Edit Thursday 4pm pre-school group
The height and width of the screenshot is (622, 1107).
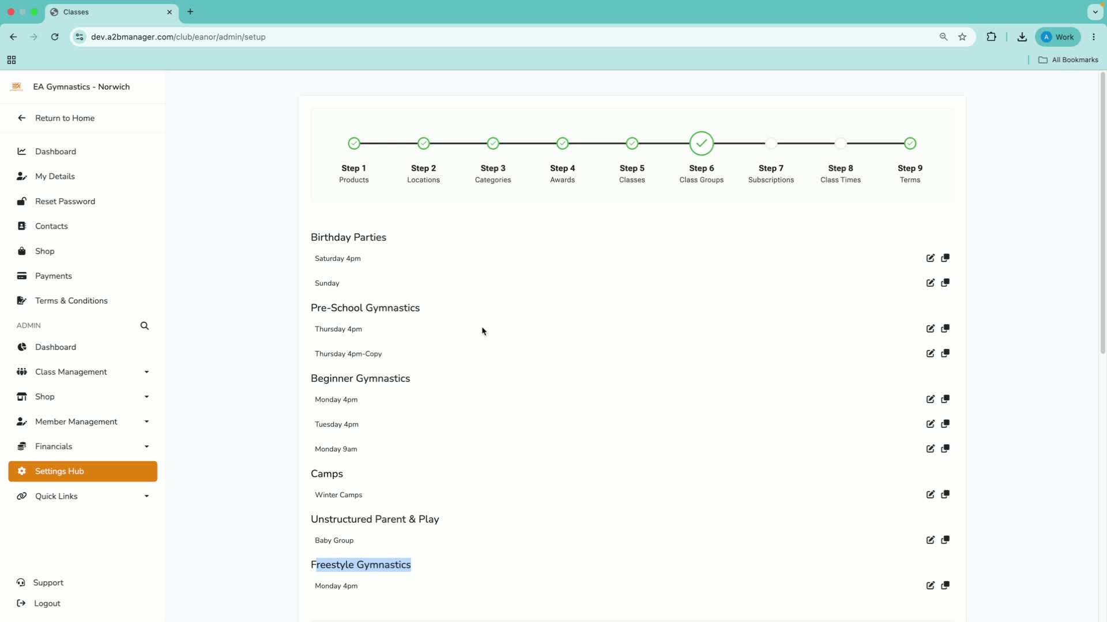click(x=930, y=329)
